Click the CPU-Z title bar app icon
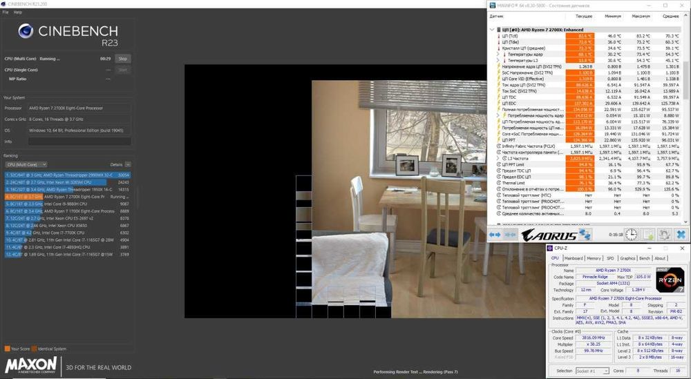 pyautogui.click(x=550, y=249)
